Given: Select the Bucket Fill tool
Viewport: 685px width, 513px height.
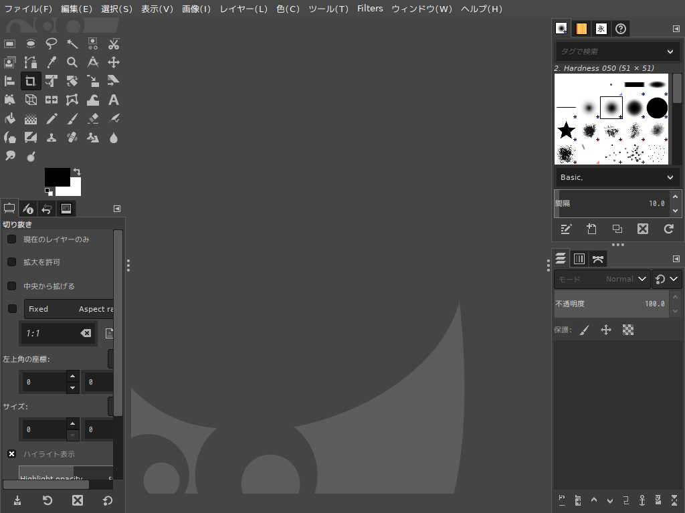Looking at the screenshot, I should click(9, 119).
